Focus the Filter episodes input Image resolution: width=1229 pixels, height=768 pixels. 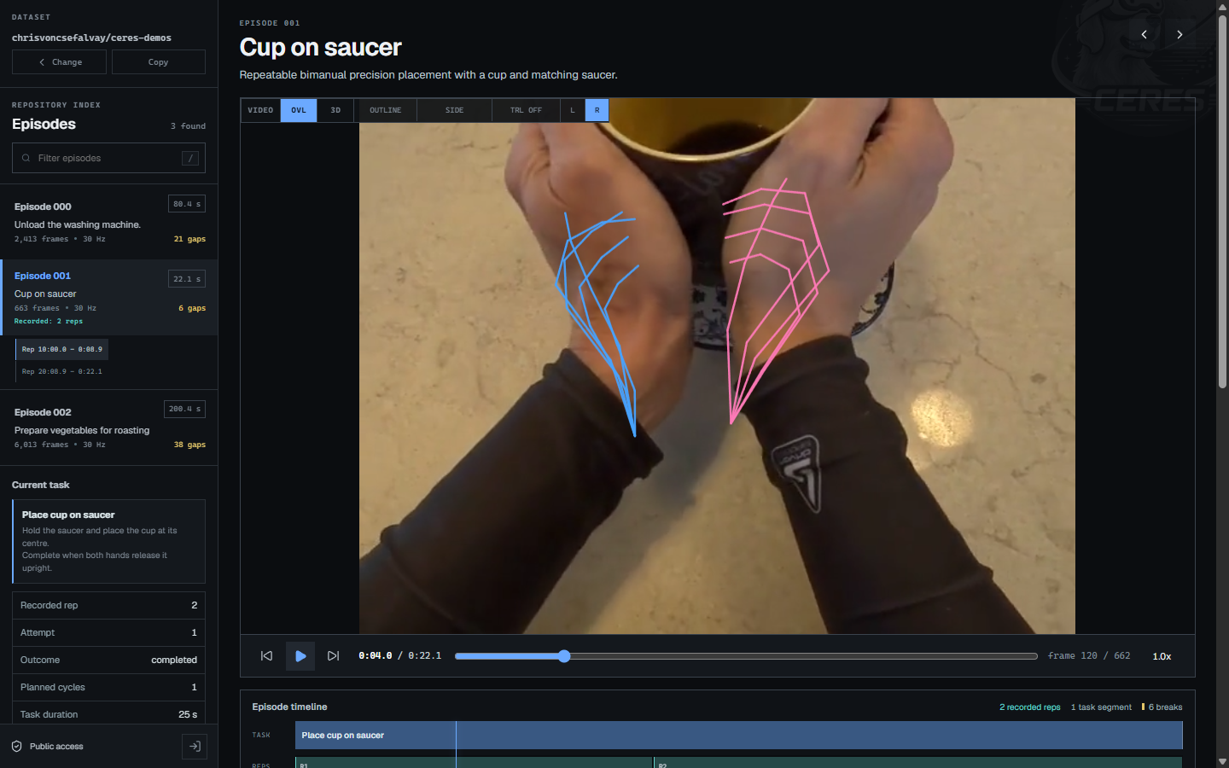[108, 158]
